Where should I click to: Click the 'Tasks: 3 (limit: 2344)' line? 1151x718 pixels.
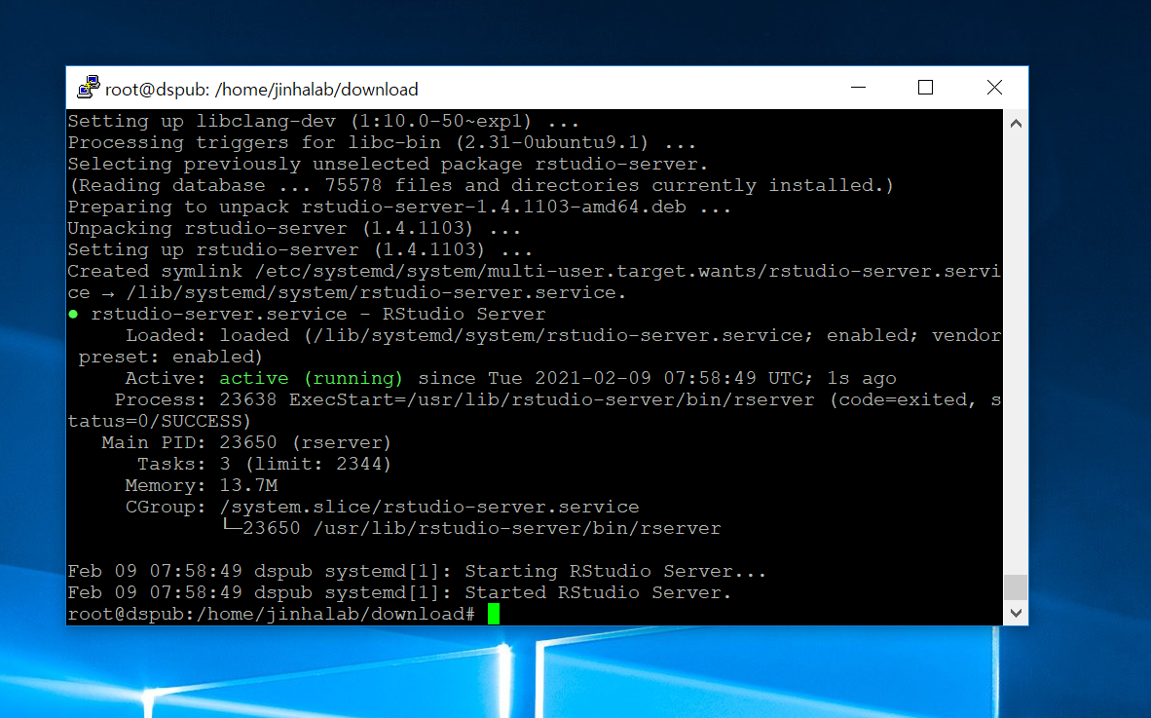coord(264,464)
